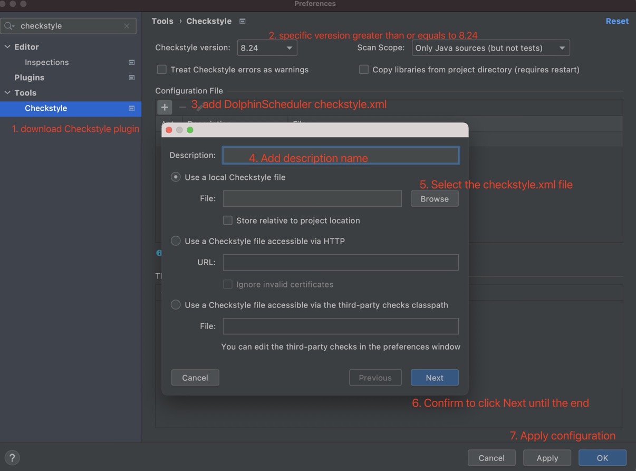Collapse the Editor section in the sidebar

(x=7, y=46)
